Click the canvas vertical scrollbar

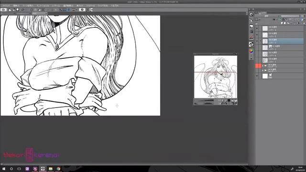click(247, 89)
